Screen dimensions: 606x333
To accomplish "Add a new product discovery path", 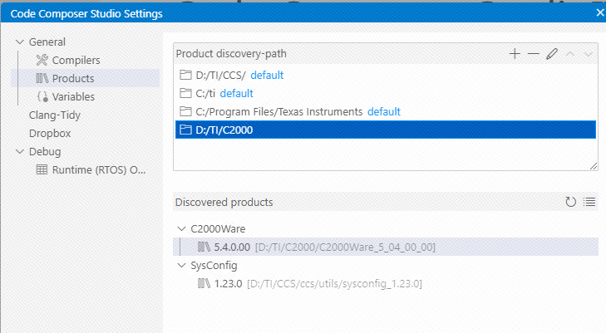I will tap(515, 54).
